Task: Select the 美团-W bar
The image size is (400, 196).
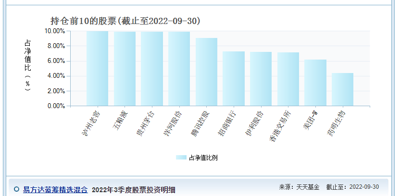Action: click(x=315, y=83)
